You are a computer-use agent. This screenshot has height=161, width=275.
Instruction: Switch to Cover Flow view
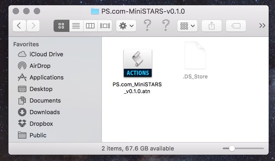(105, 26)
